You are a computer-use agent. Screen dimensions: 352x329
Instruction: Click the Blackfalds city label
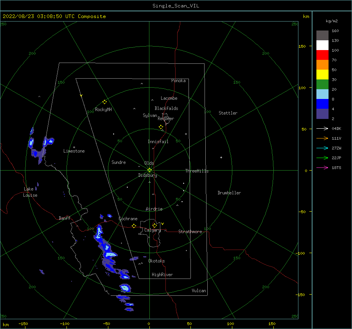pos(166,108)
